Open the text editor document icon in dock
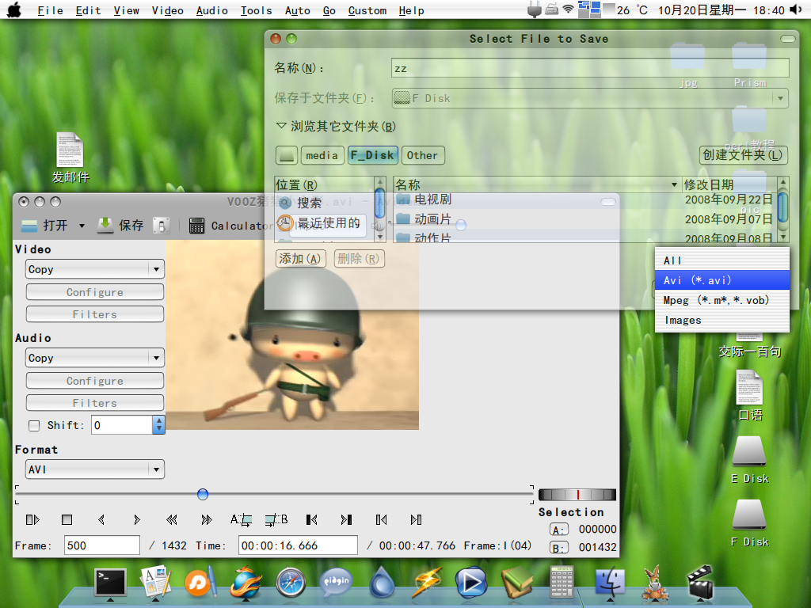 (155, 583)
